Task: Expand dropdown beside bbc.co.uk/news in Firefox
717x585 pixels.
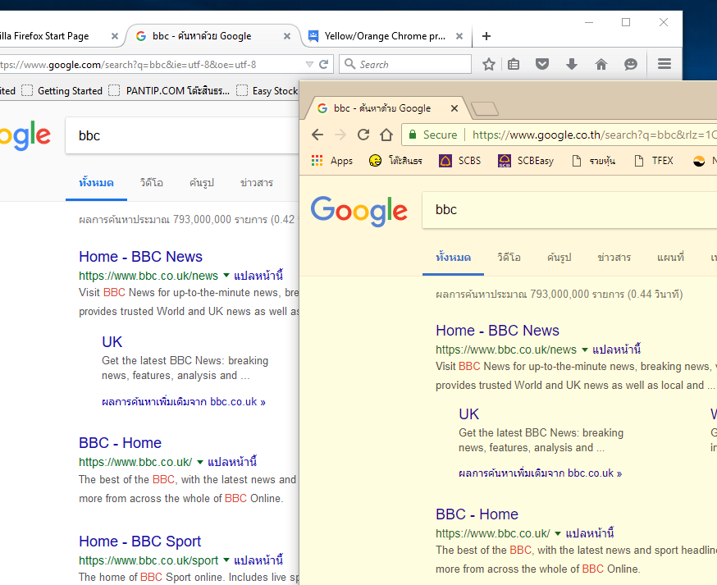Action: pos(226,276)
